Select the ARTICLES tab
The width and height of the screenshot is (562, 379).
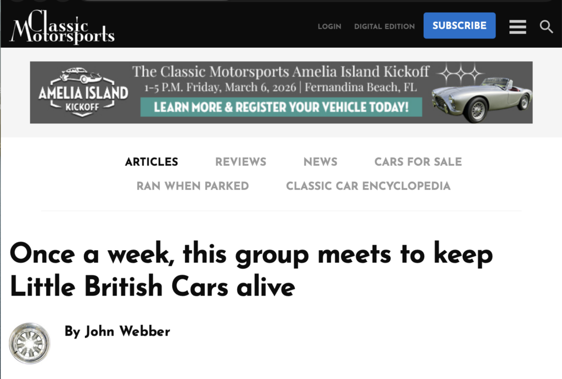[x=151, y=162]
